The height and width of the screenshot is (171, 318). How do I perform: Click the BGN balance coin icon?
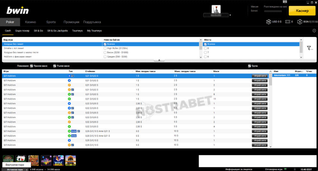(300, 22)
